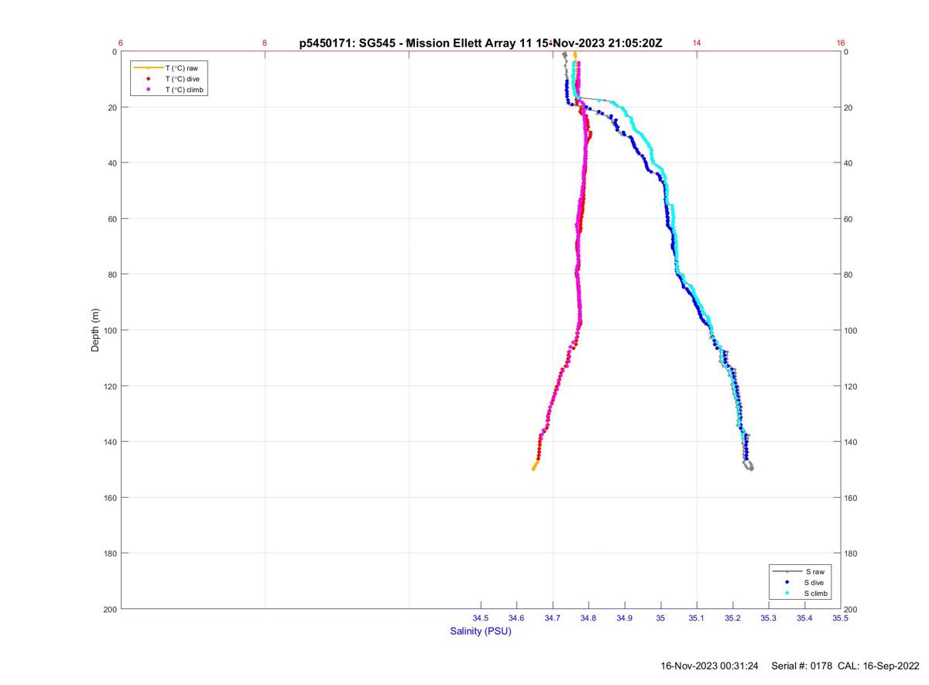Click the salinity tick label "34.6"
This screenshot has height=685, width=929.
(516, 618)
